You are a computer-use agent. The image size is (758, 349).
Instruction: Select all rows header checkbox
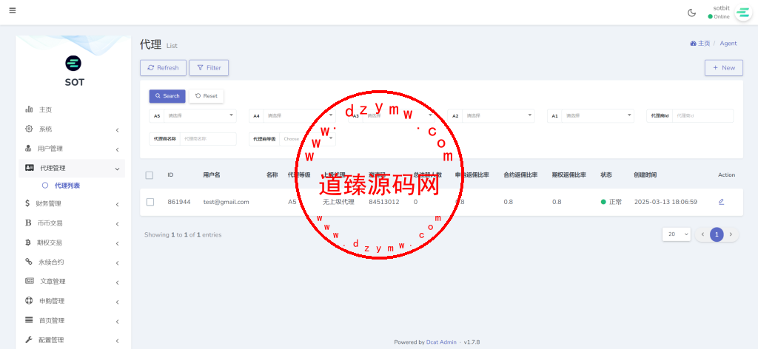click(150, 175)
